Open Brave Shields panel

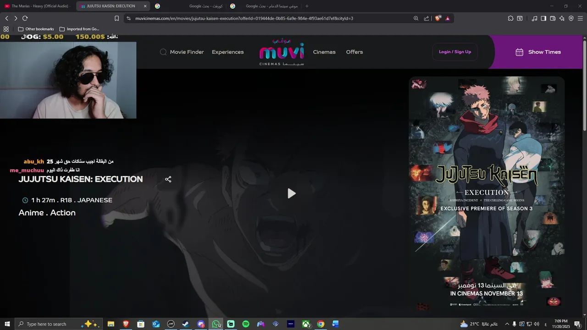click(438, 18)
